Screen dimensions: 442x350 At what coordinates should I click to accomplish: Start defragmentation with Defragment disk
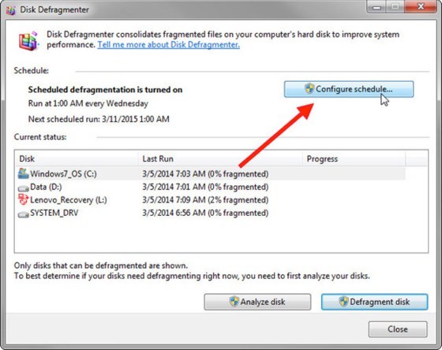pyautogui.click(x=374, y=302)
